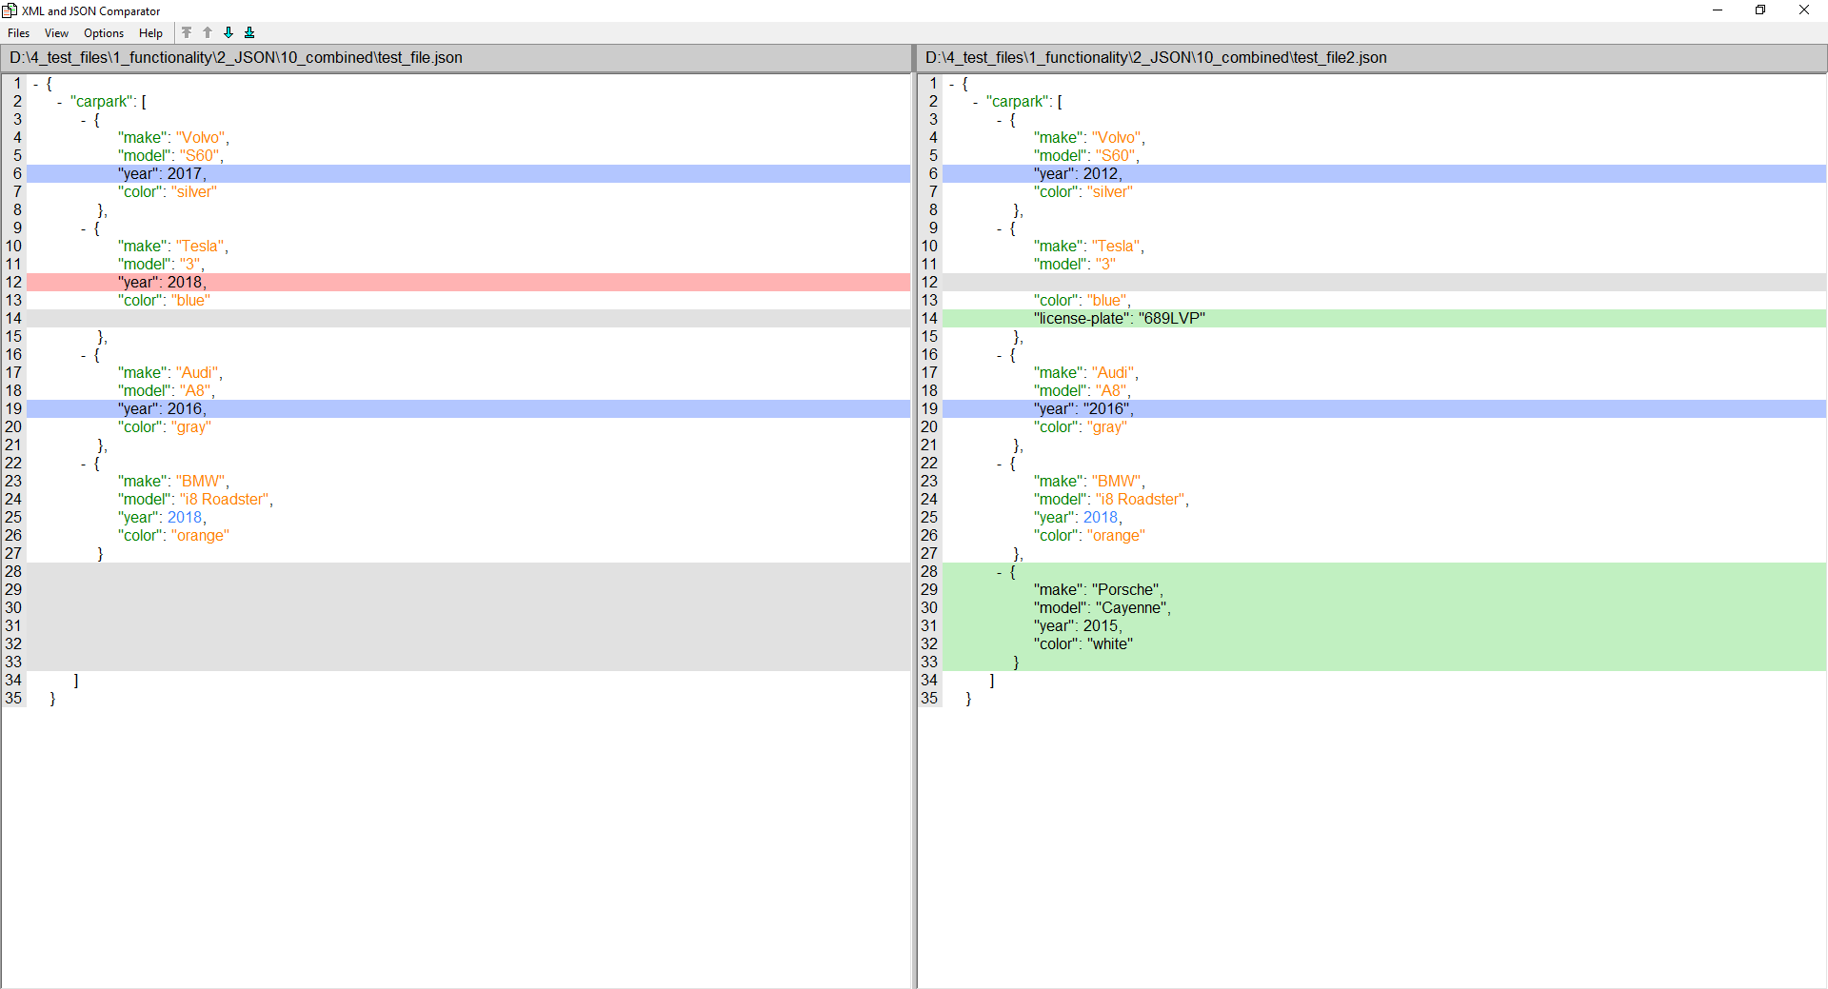Collapse the "carpark" array in right pane

[x=976, y=102]
